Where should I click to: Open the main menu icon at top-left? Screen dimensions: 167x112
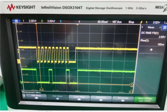coord(16,21)
